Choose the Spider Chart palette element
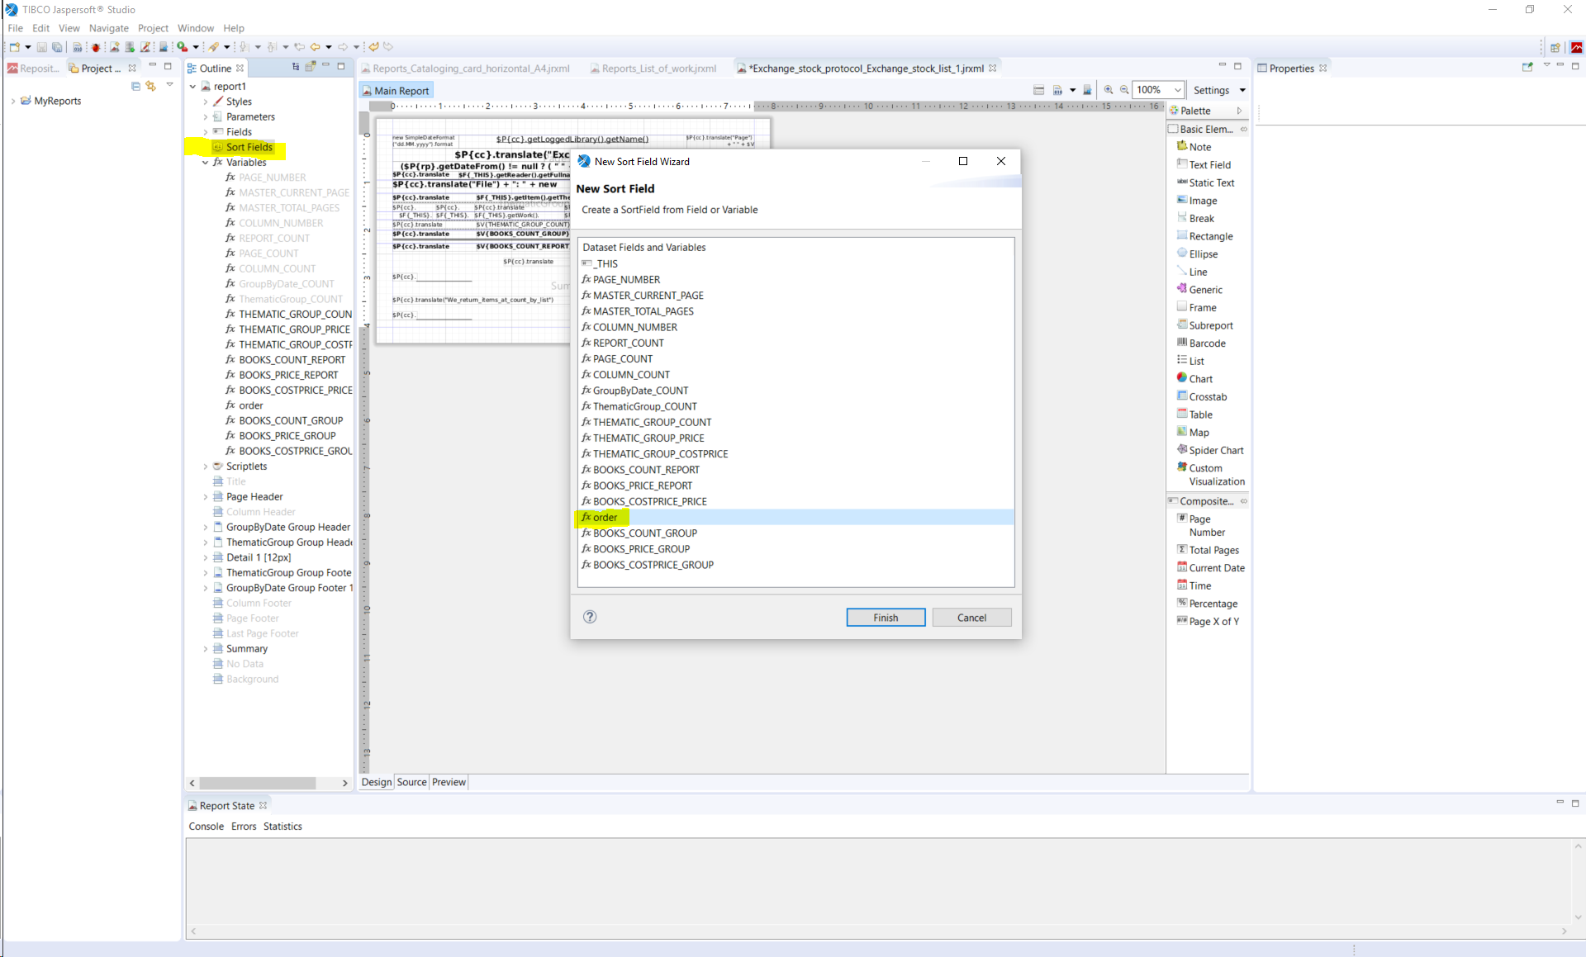This screenshot has height=957, width=1586. pyautogui.click(x=1215, y=450)
